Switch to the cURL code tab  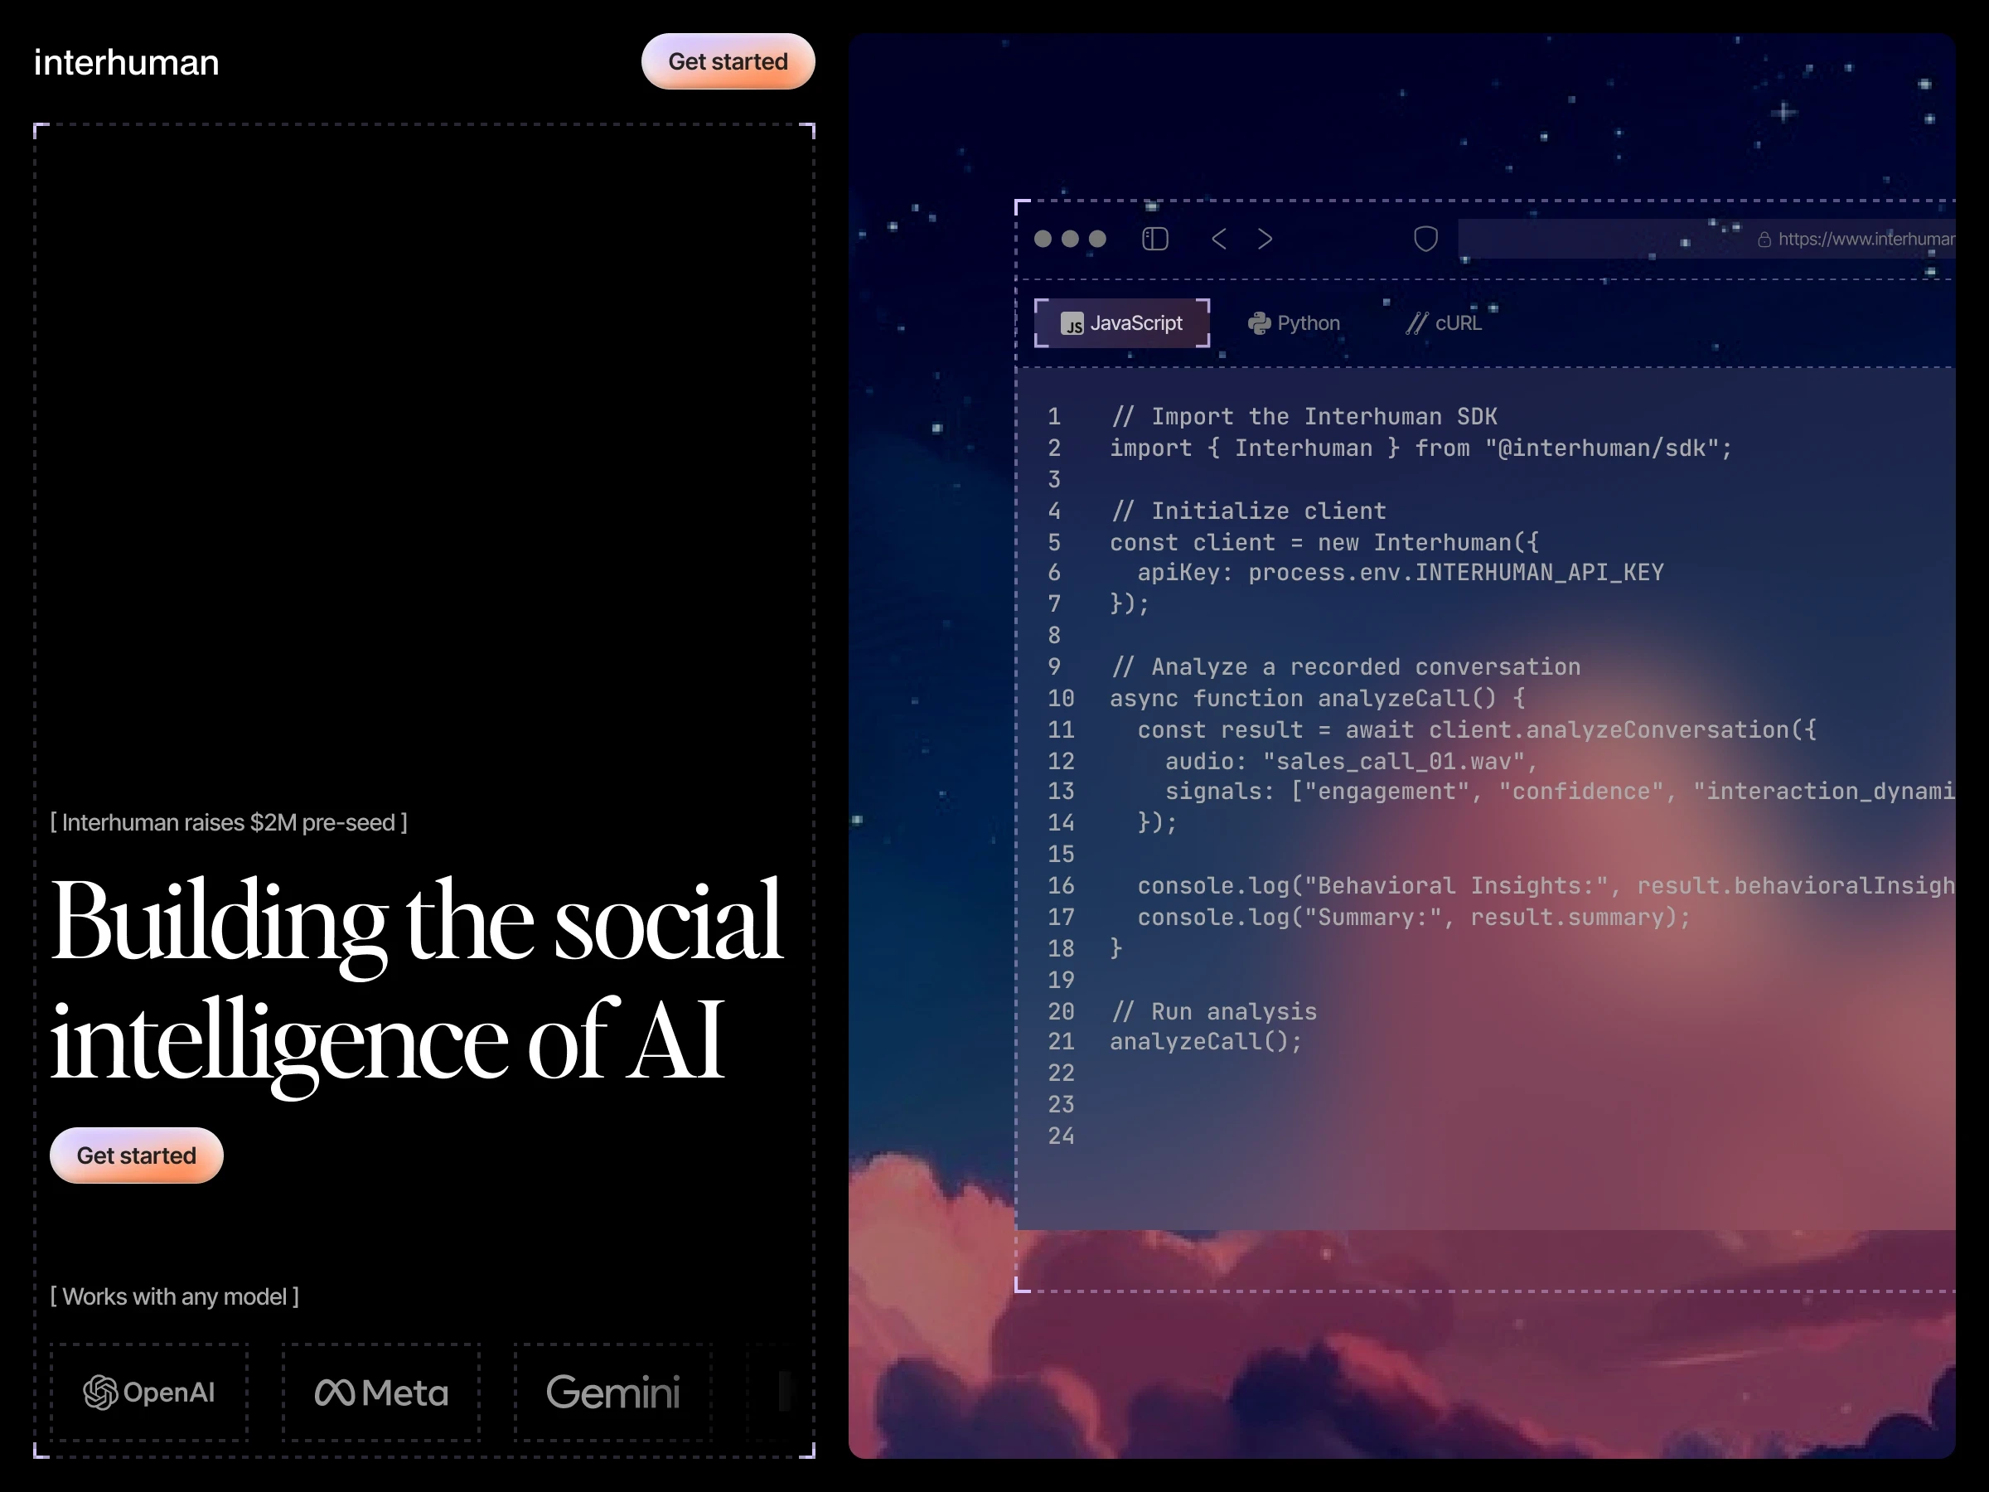click(x=1444, y=323)
